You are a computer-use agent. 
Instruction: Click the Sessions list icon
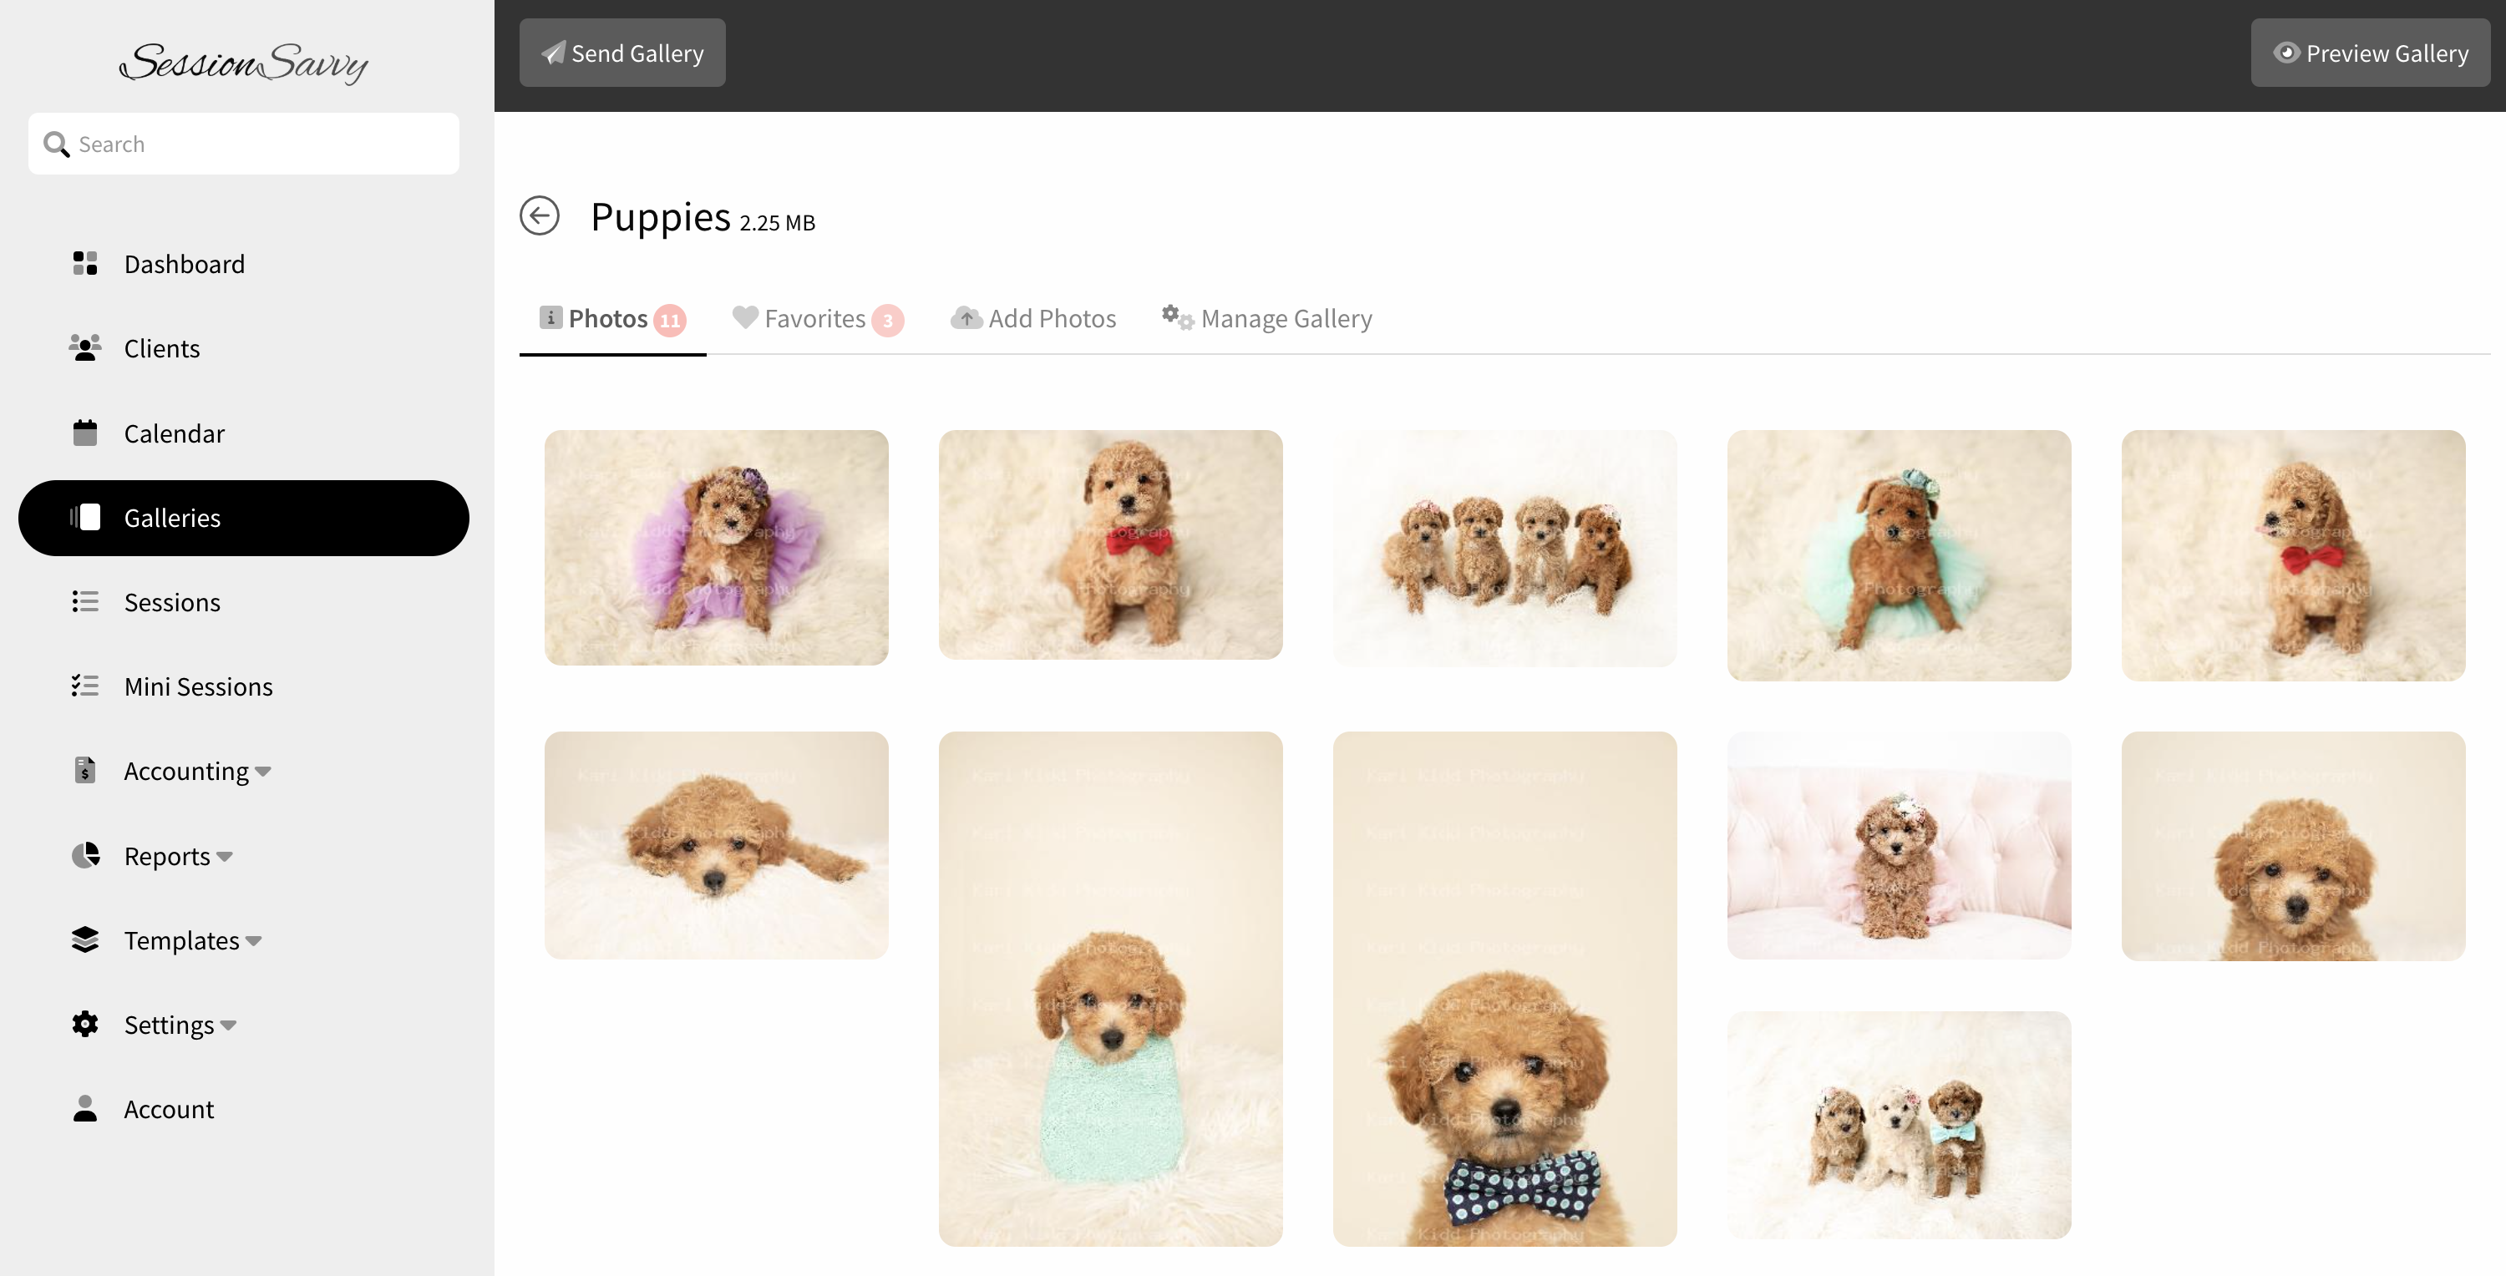pyautogui.click(x=84, y=602)
